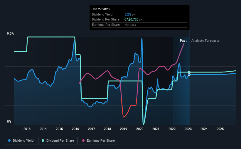
Task: Toggle the Dividend Yield legend button
Action: pyautogui.click(x=21, y=141)
